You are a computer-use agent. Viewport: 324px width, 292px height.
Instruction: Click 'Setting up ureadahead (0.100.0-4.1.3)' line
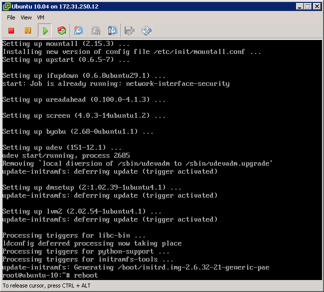84,100
